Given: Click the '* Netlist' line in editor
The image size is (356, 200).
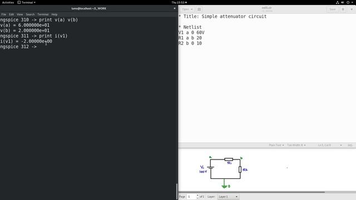Looking at the screenshot, I should (190, 27).
